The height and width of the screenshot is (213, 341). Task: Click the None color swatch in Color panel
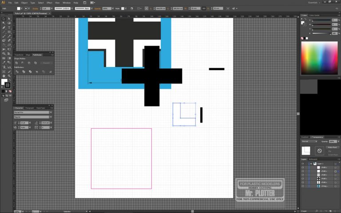click(x=303, y=39)
